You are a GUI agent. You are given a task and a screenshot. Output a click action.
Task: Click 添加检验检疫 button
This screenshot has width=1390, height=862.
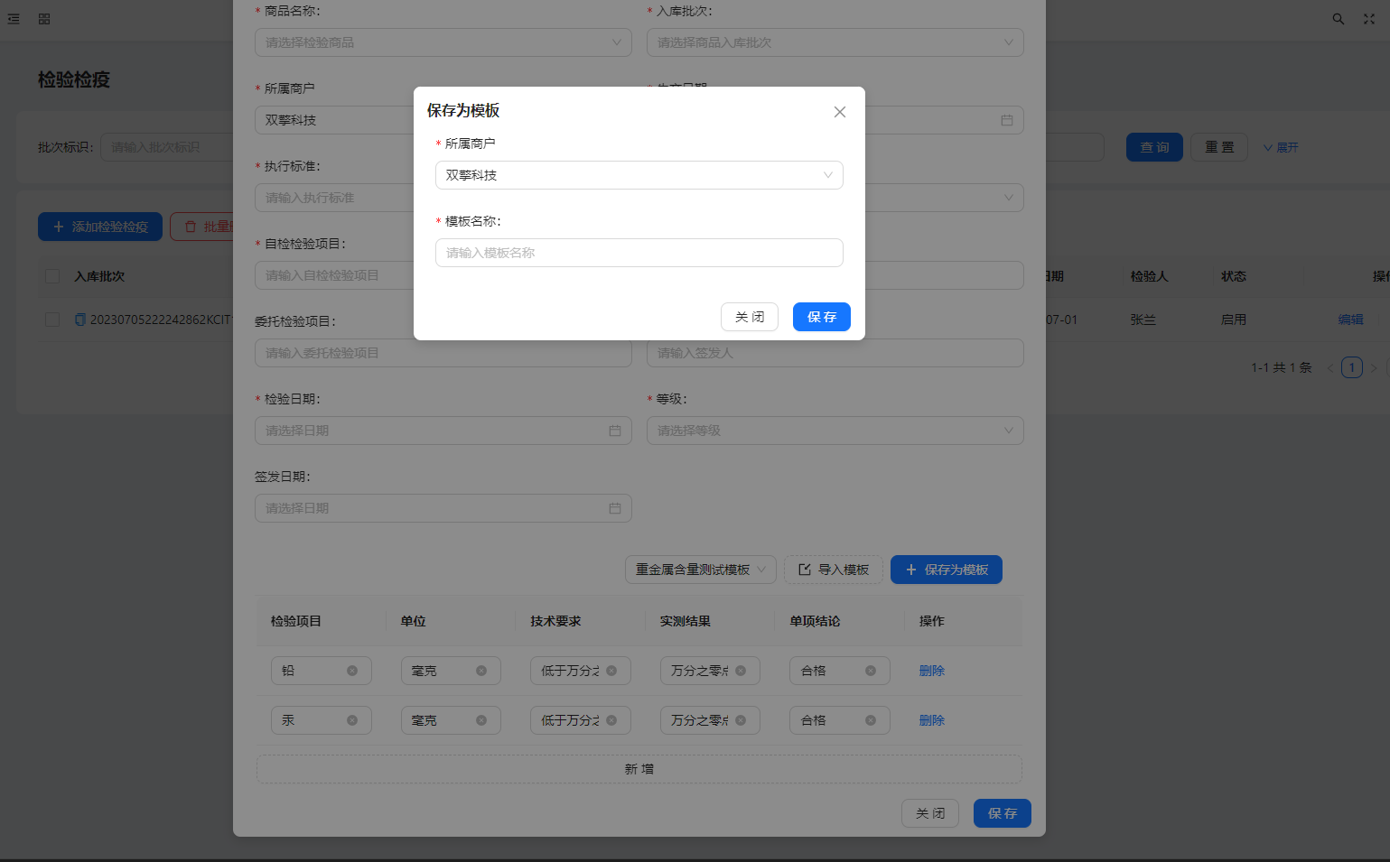coord(100,227)
